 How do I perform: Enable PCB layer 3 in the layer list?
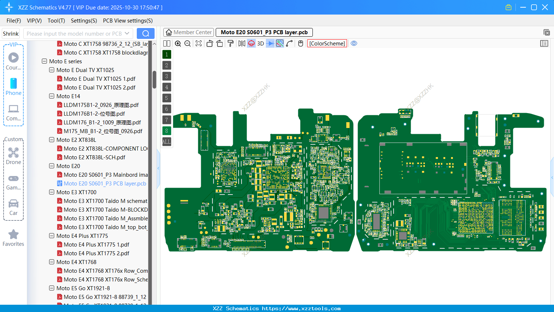click(166, 76)
